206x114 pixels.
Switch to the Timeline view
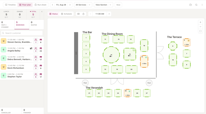pos(10,5)
